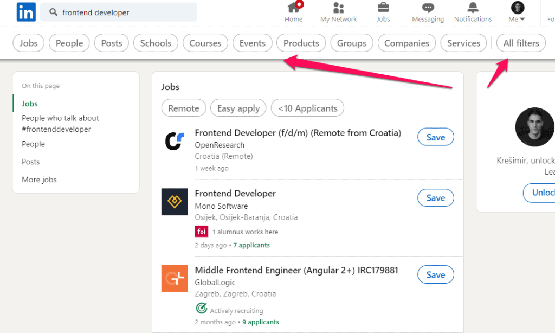Click the OpenResearch company name
555x333 pixels.
click(x=220, y=145)
